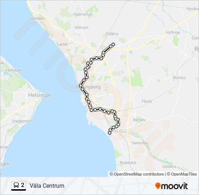Click the Mörarp town label
Screen dimensions: 199x195
coord(179,78)
